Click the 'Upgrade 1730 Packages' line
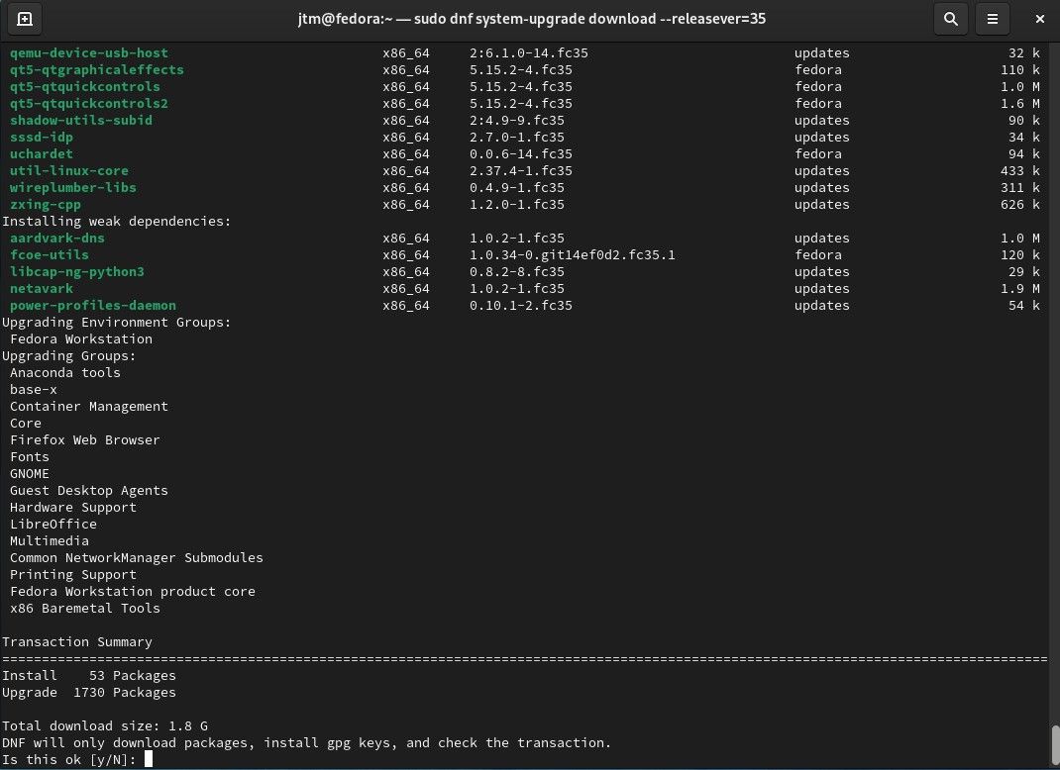1060x770 pixels. 88,693
